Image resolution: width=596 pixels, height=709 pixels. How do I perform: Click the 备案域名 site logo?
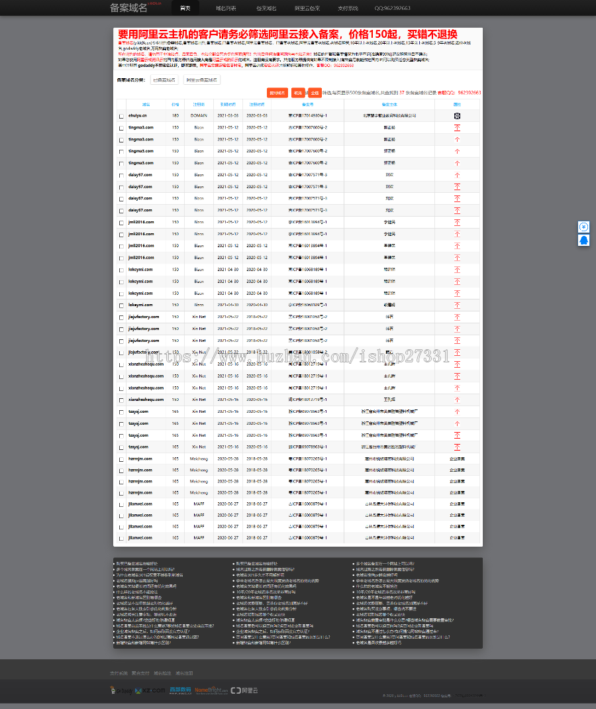128,8
